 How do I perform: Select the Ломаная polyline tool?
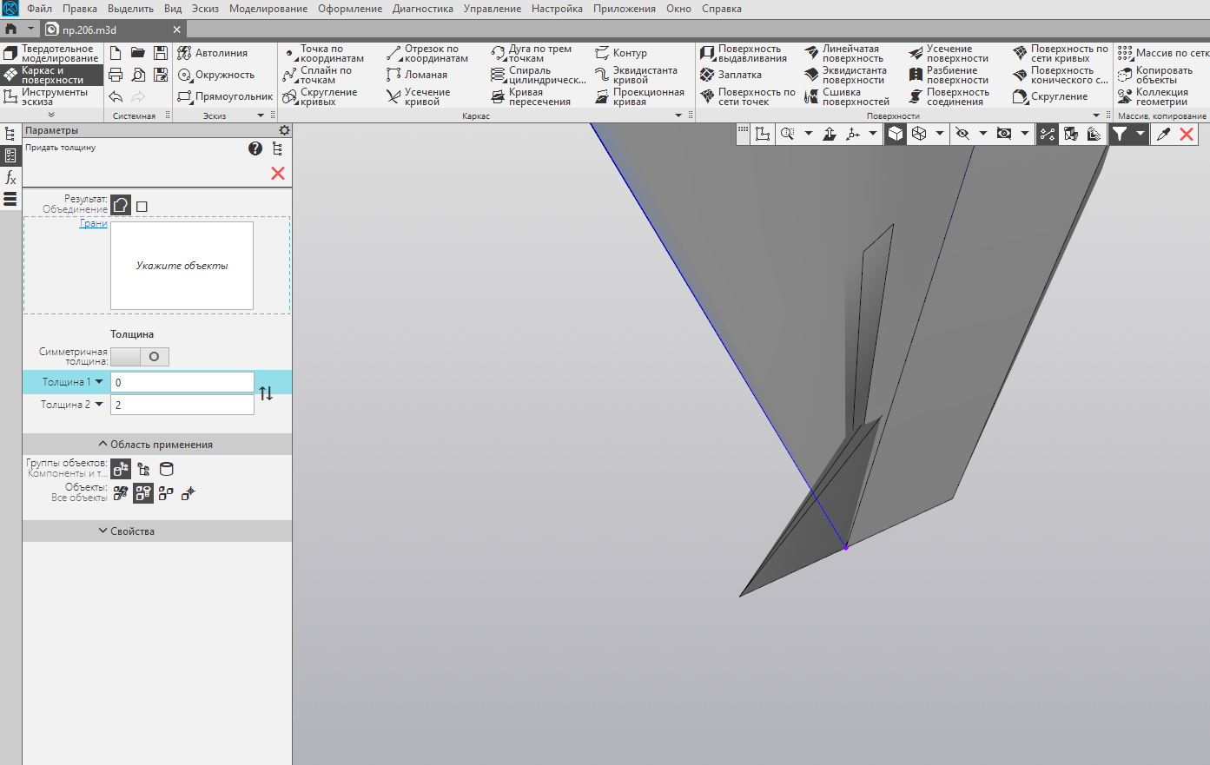tap(417, 75)
